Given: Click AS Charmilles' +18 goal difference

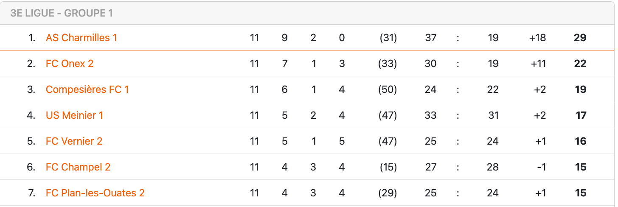Looking at the screenshot, I should point(537,38).
